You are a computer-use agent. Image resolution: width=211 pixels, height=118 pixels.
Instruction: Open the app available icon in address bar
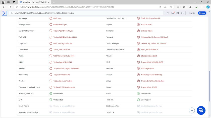pyautogui.click(x=160, y=7)
